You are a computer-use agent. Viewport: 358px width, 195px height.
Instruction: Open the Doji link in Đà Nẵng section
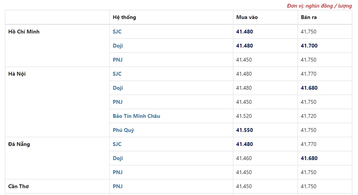[118, 158]
